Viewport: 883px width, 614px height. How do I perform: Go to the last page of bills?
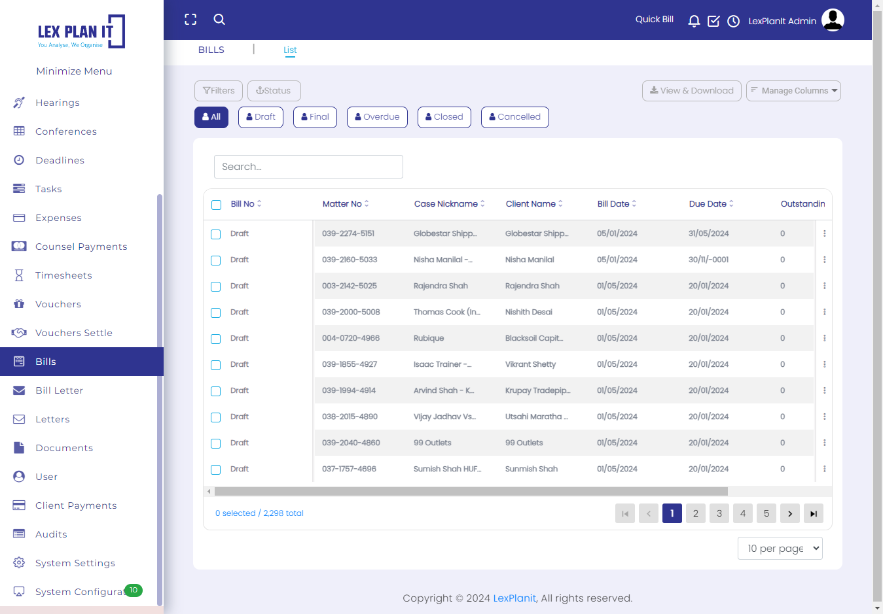click(x=813, y=513)
